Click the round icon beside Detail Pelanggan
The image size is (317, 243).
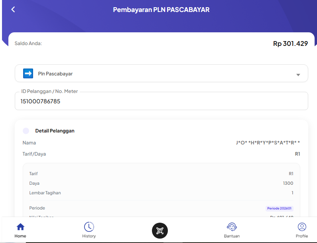point(26,131)
